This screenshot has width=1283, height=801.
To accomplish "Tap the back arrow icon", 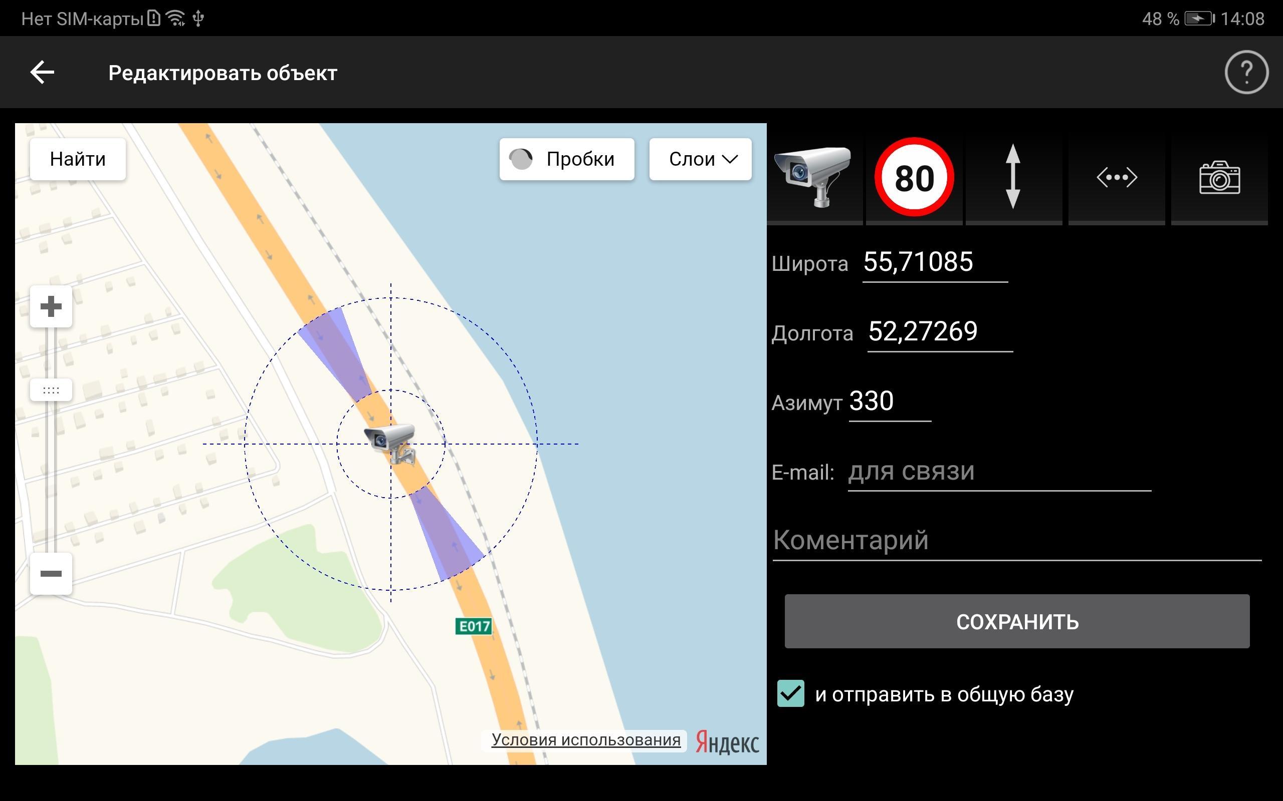I will click(43, 73).
